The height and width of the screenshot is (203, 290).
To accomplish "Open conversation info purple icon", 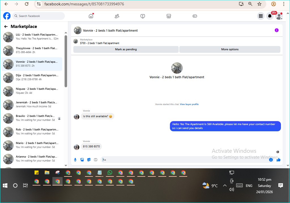I will point(276,30).
